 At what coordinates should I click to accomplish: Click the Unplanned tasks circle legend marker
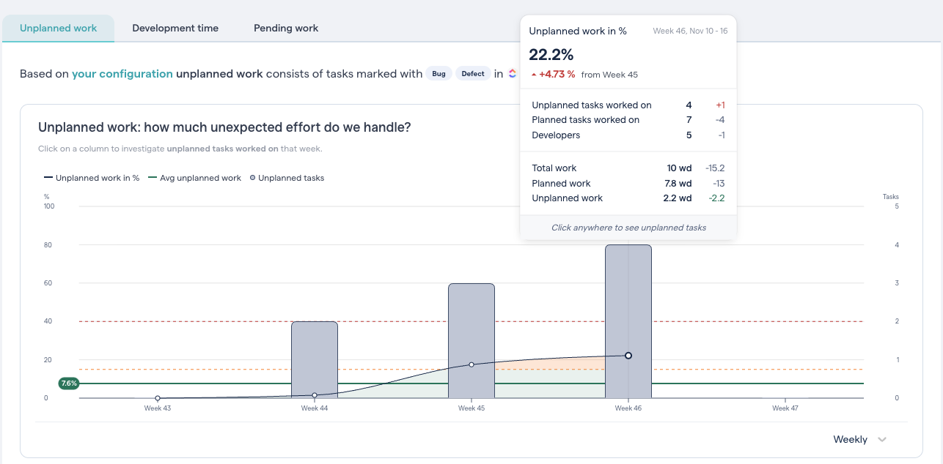pyautogui.click(x=252, y=177)
